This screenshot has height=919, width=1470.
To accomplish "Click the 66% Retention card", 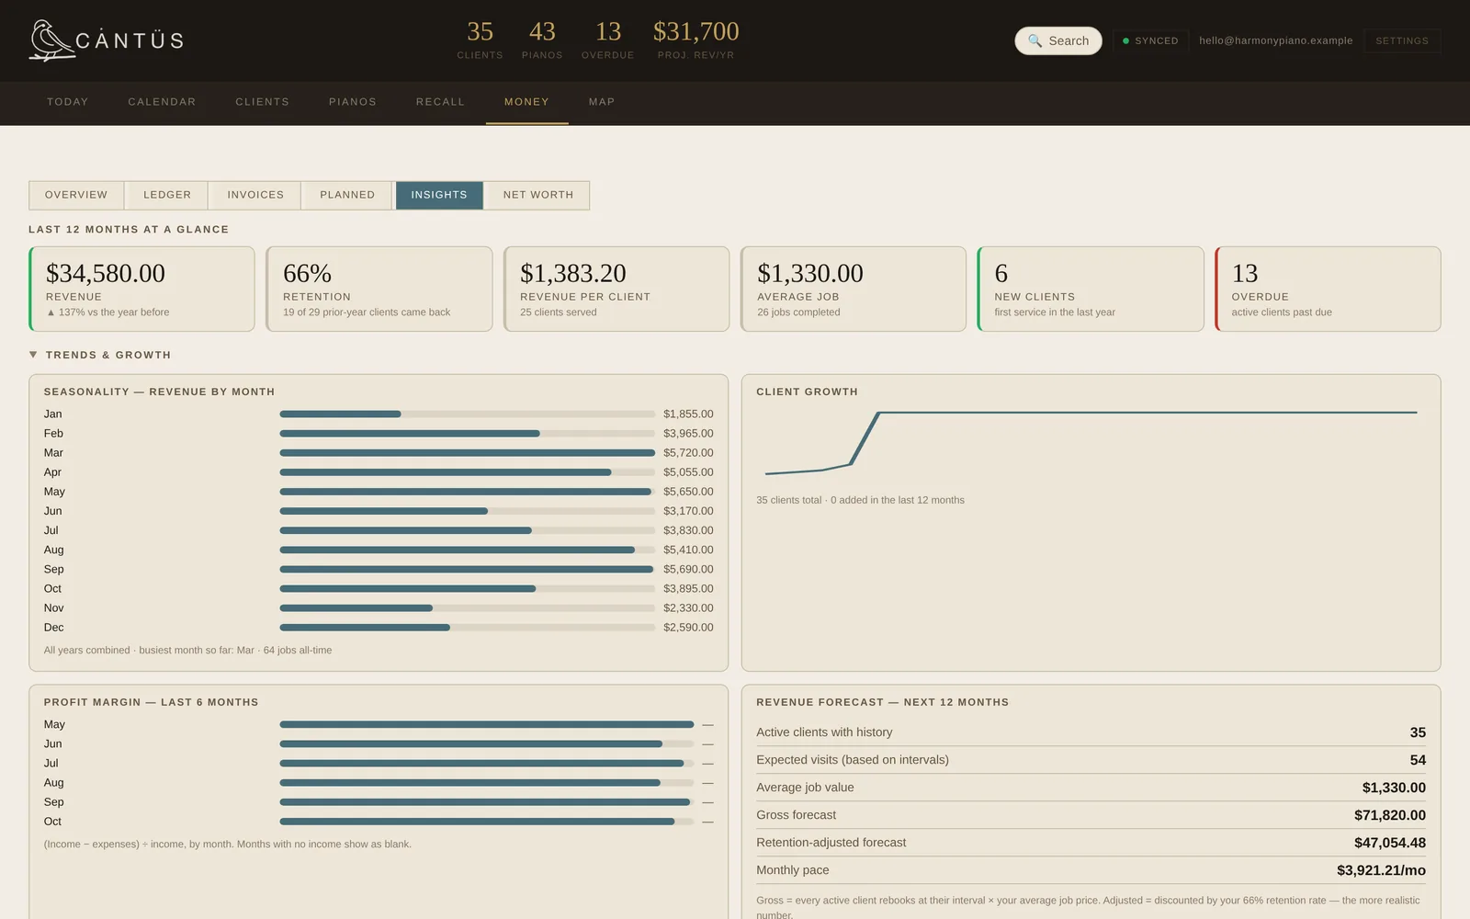I will pyautogui.click(x=379, y=289).
